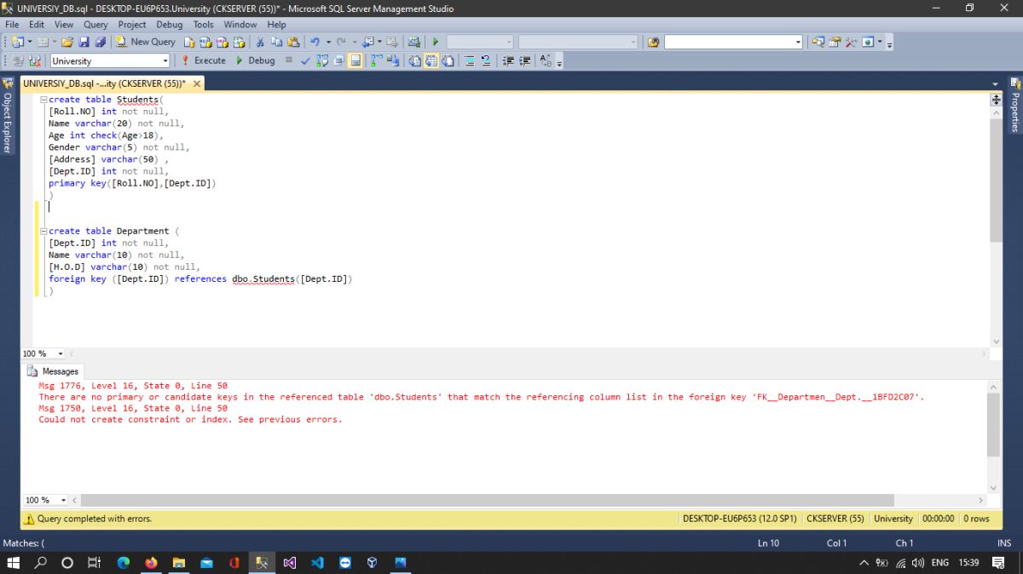Screen dimensions: 1023x574
Task: Toggle Include Client Statistics icon
Action: pyautogui.click(x=392, y=60)
